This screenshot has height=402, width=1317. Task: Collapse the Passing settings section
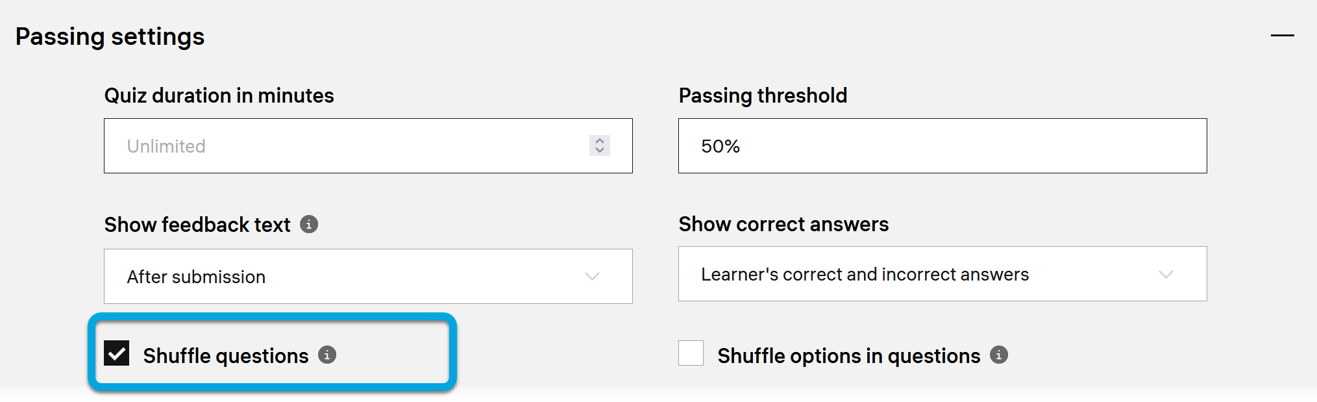[1282, 36]
